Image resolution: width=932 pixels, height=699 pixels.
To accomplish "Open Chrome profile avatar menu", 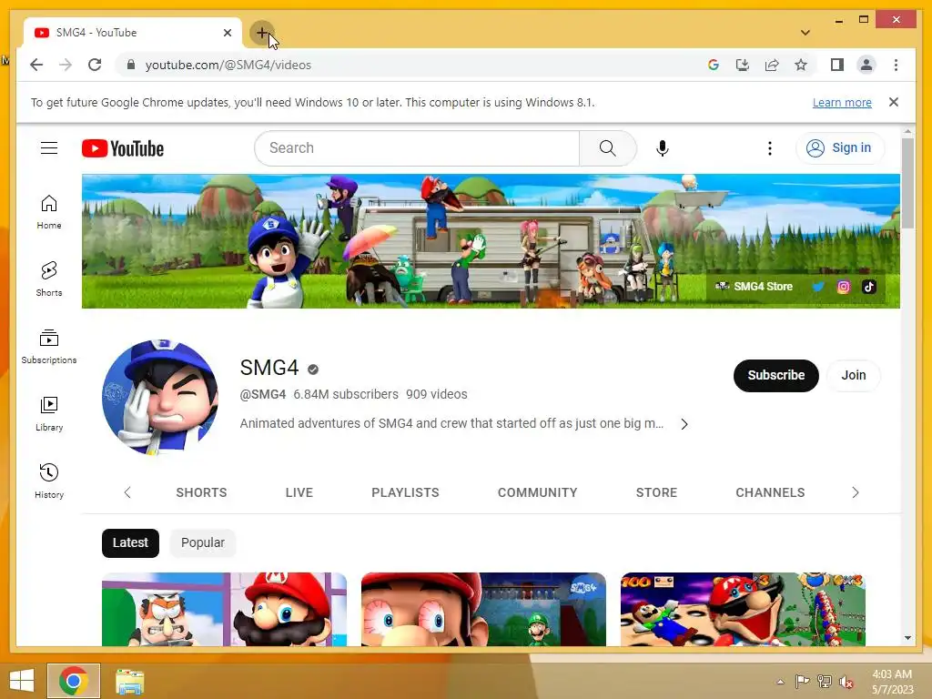I will 866,65.
